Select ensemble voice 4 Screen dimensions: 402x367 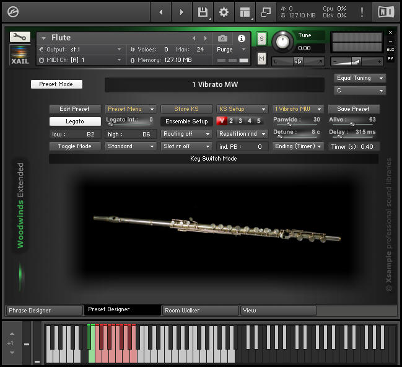[250, 121]
